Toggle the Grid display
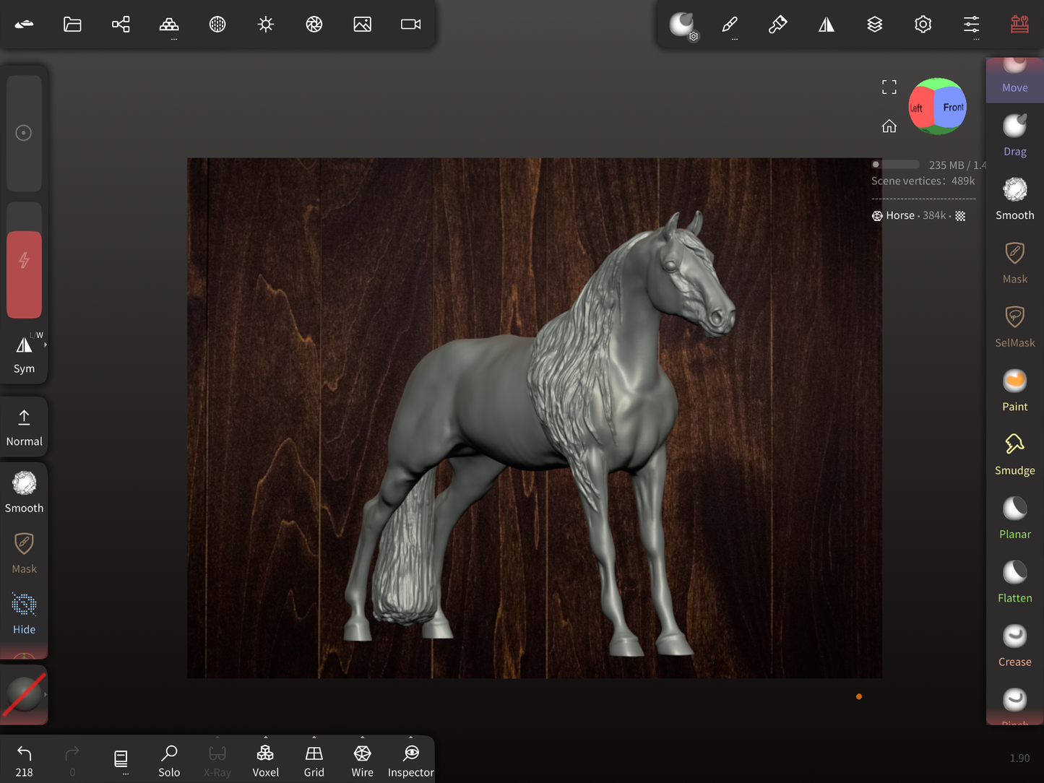 [x=314, y=761]
